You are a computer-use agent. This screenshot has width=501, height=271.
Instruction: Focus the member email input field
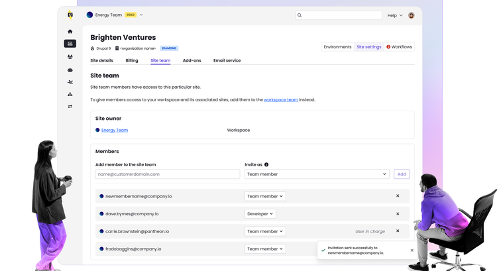click(x=168, y=174)
